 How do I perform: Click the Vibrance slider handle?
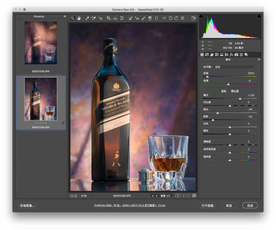pos(230,152)
